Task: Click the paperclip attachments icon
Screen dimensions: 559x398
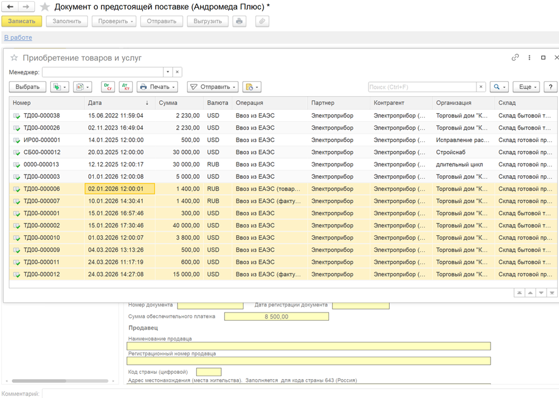Action: coord(262,21)
